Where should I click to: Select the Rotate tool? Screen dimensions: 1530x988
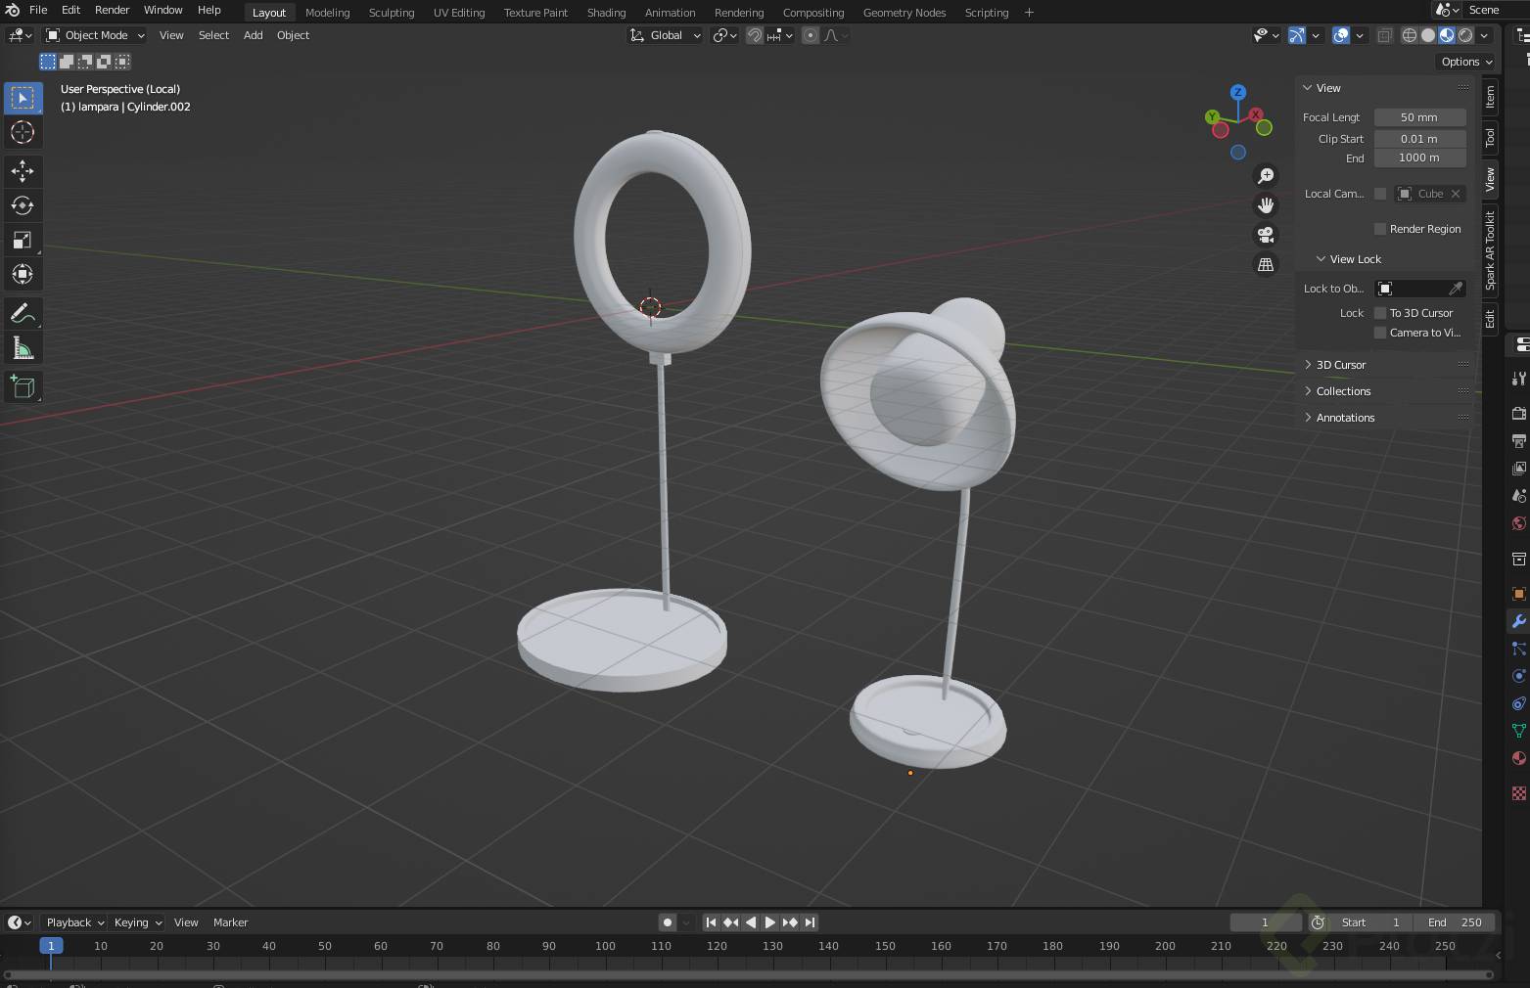tap(22, 205)
